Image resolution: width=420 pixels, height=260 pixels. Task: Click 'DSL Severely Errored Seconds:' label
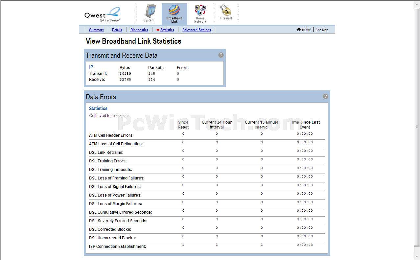click(118, 221)
